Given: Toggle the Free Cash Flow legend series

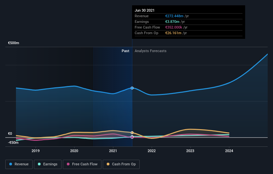Looking at the screenshot, I should [82, 164].
